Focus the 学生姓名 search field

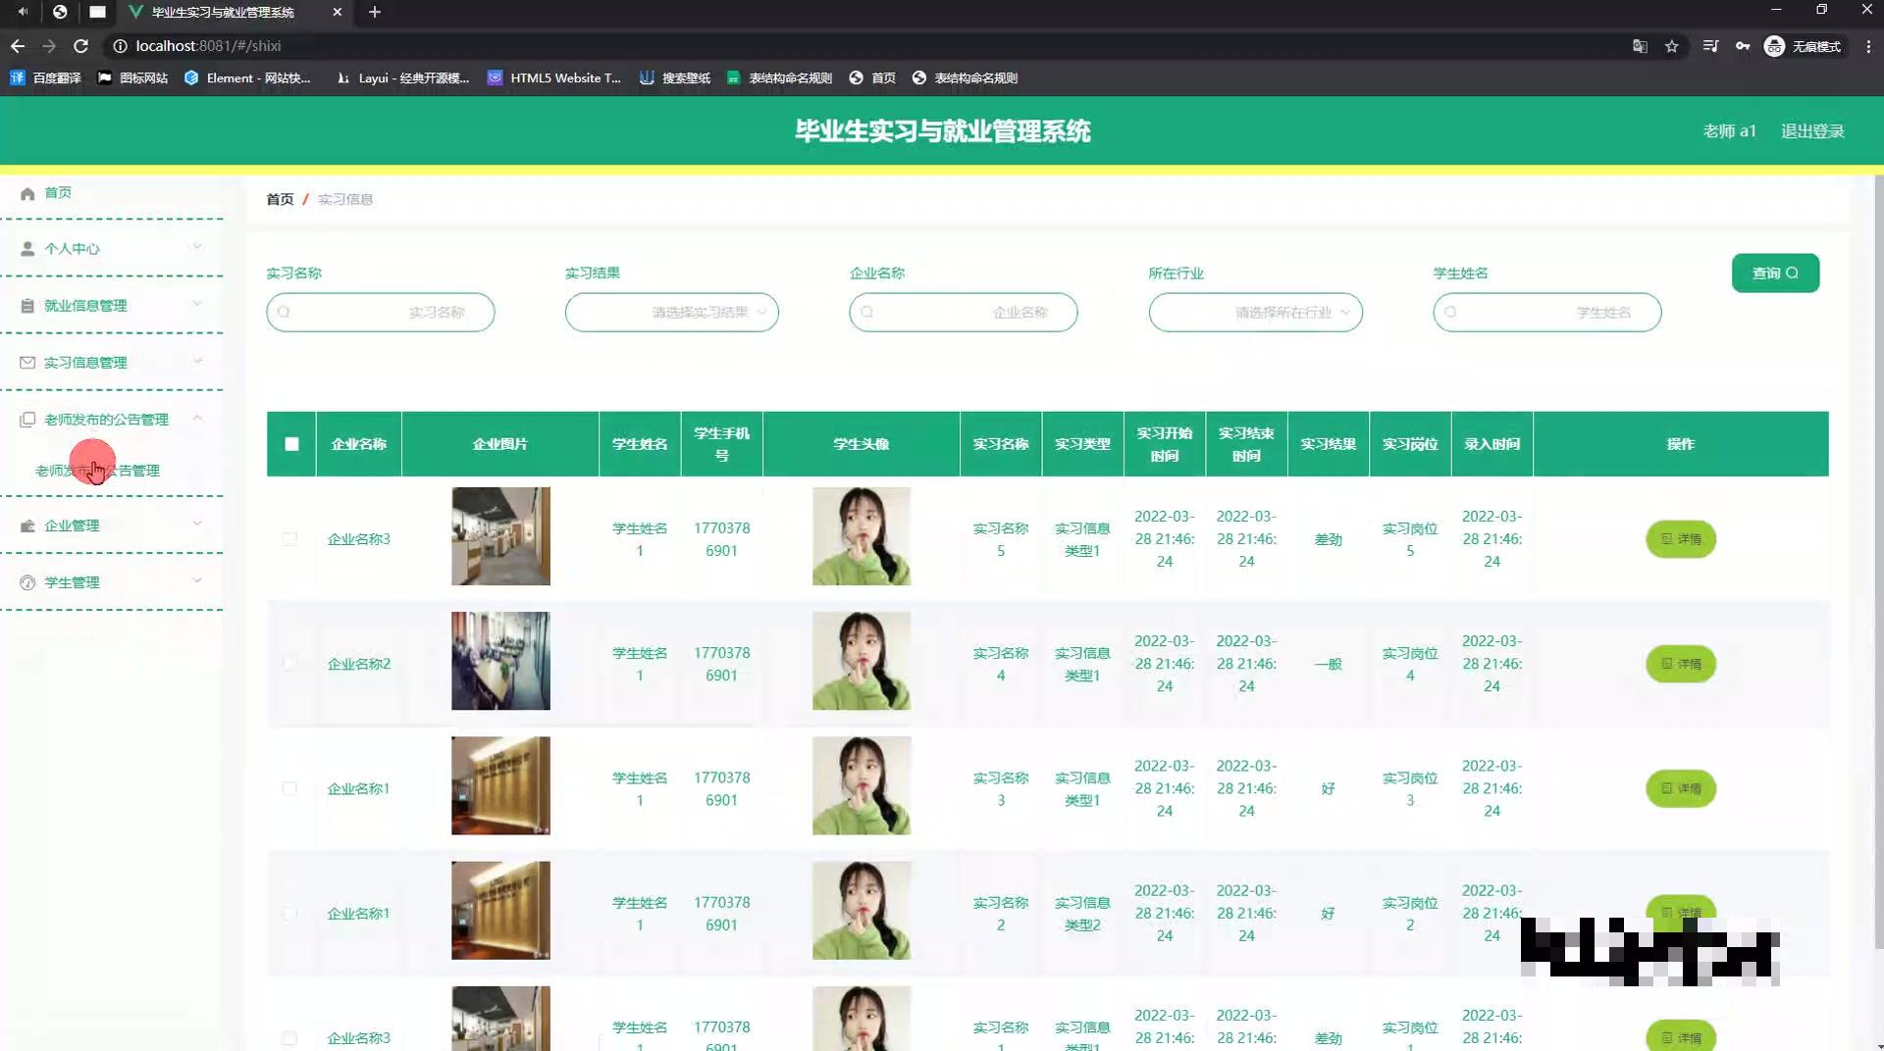coord(1546,312)
